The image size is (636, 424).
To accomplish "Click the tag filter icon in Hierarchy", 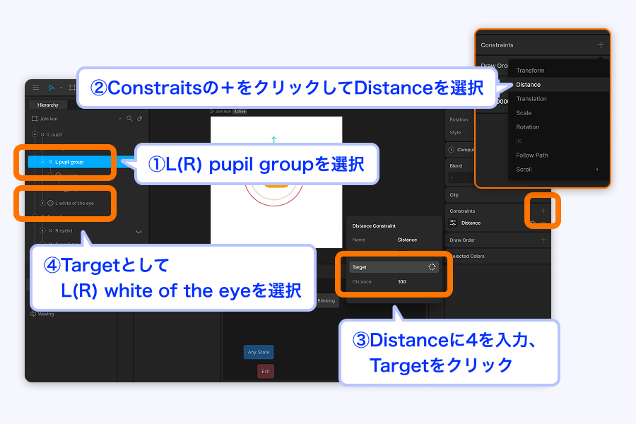I will [x=139, y=119].
